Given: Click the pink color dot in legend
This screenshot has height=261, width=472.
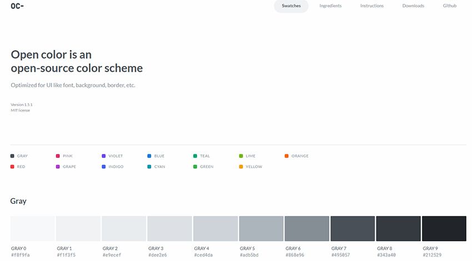Looking at the screenshot, I should tap(58, 156).
